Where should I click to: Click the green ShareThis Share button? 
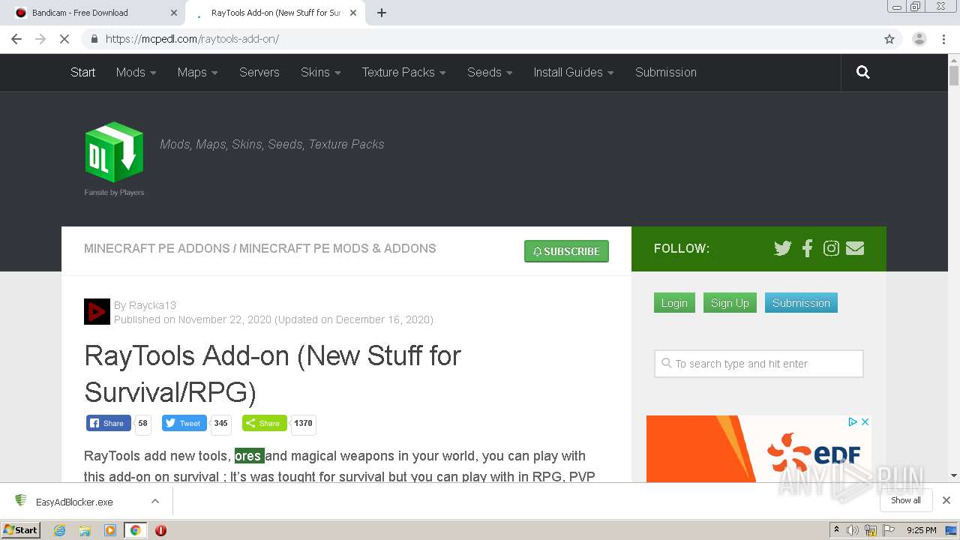(265, 423)
